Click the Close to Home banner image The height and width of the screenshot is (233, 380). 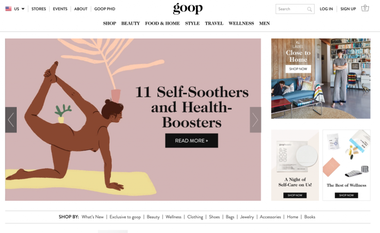click(321, 78)
